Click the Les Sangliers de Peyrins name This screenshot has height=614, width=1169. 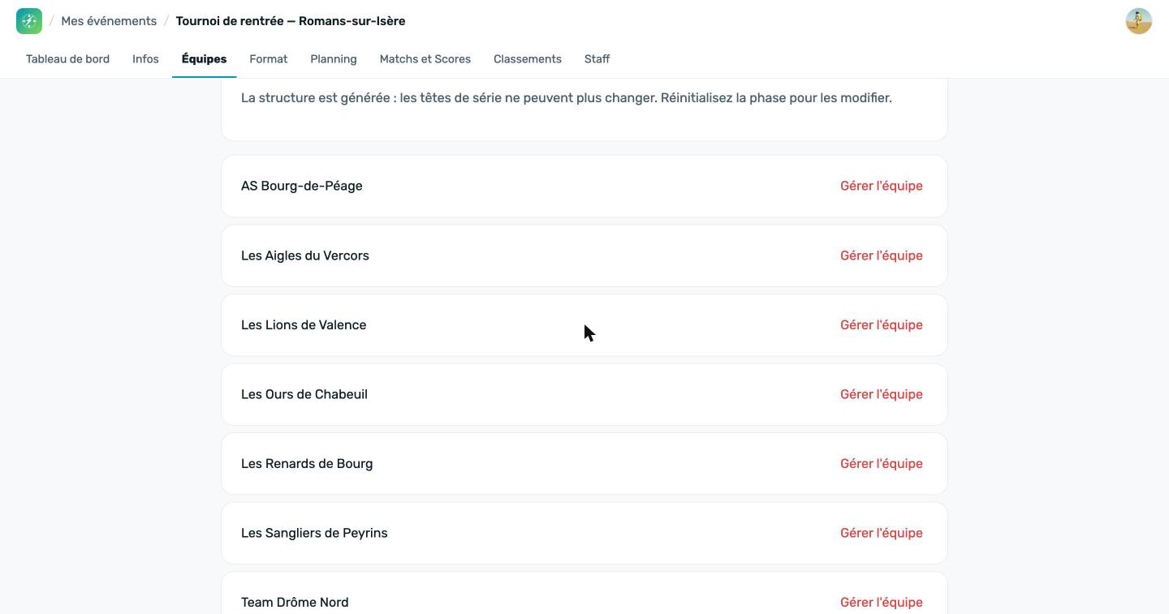tap(314, 533)
